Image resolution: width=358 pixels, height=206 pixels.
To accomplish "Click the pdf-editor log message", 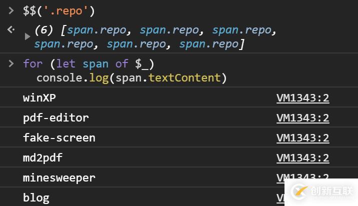I will pos(56,118).
